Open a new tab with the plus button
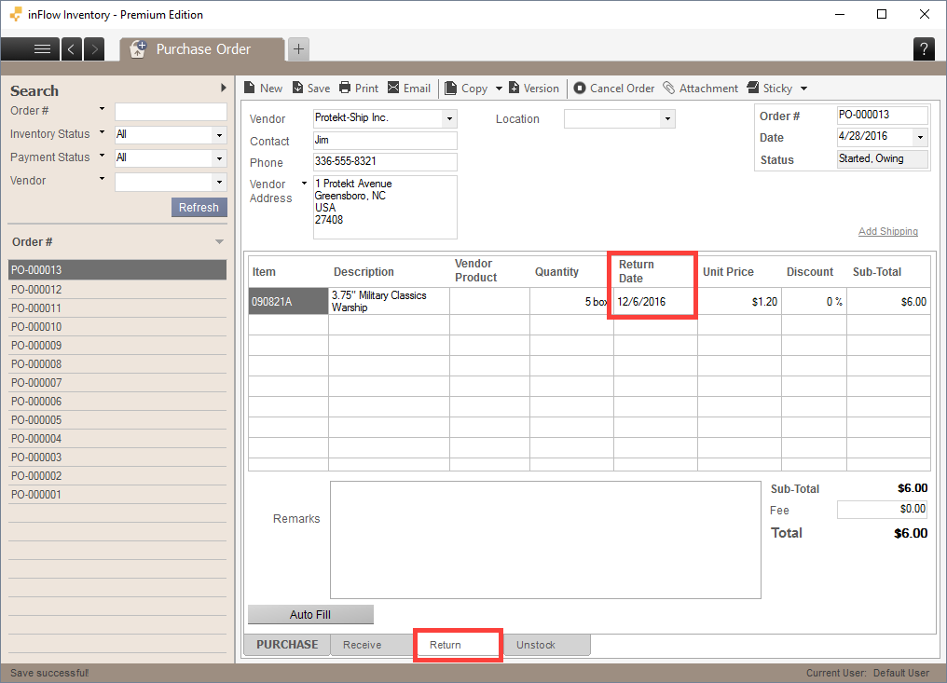The width and height of the screenshot is (947, 683). pos(298,48)
